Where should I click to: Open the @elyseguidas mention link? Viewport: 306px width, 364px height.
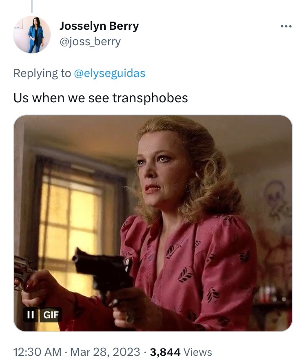(109, 73)
